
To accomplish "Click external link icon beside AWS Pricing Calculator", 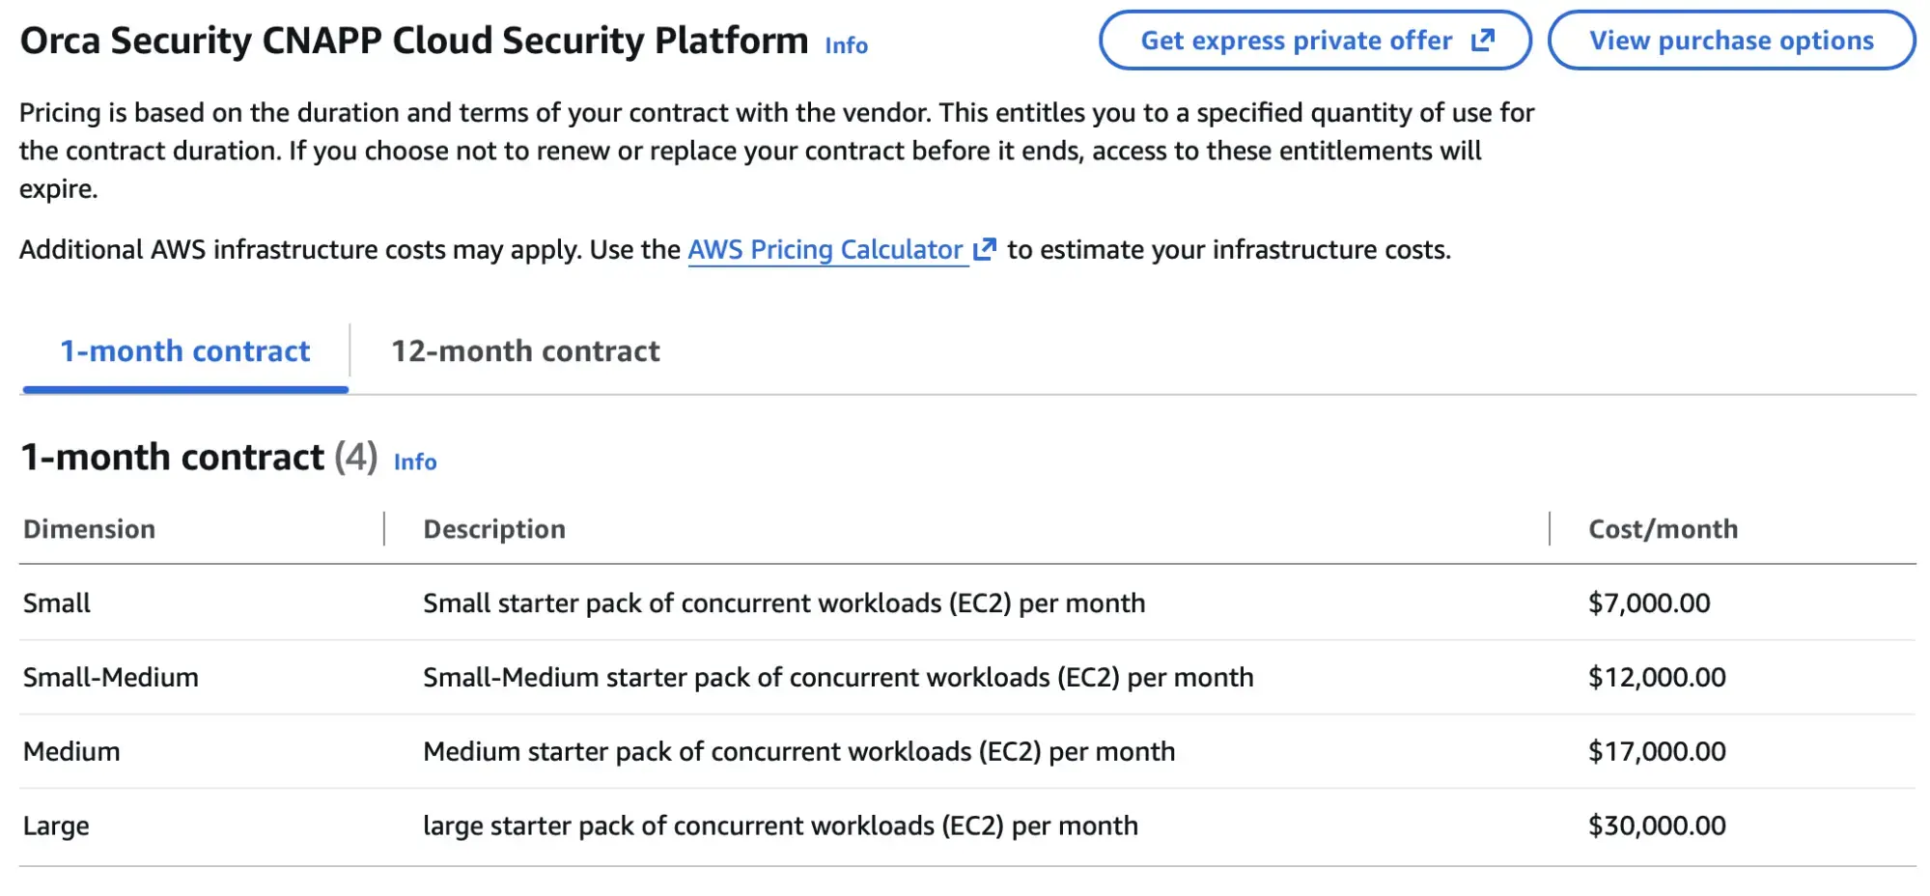I will [x=984, y=249].
